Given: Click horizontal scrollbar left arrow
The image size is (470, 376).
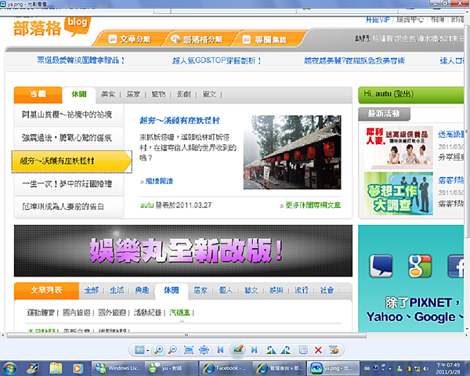Looking at the screenshot, I should click(2, 335).
